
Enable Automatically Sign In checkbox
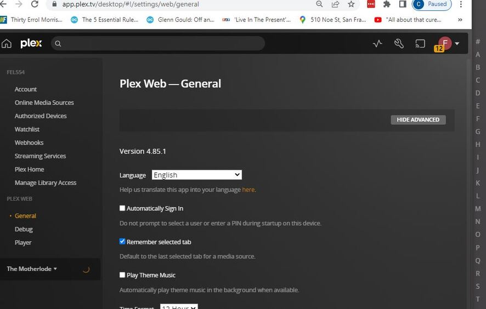pos(122,208)
